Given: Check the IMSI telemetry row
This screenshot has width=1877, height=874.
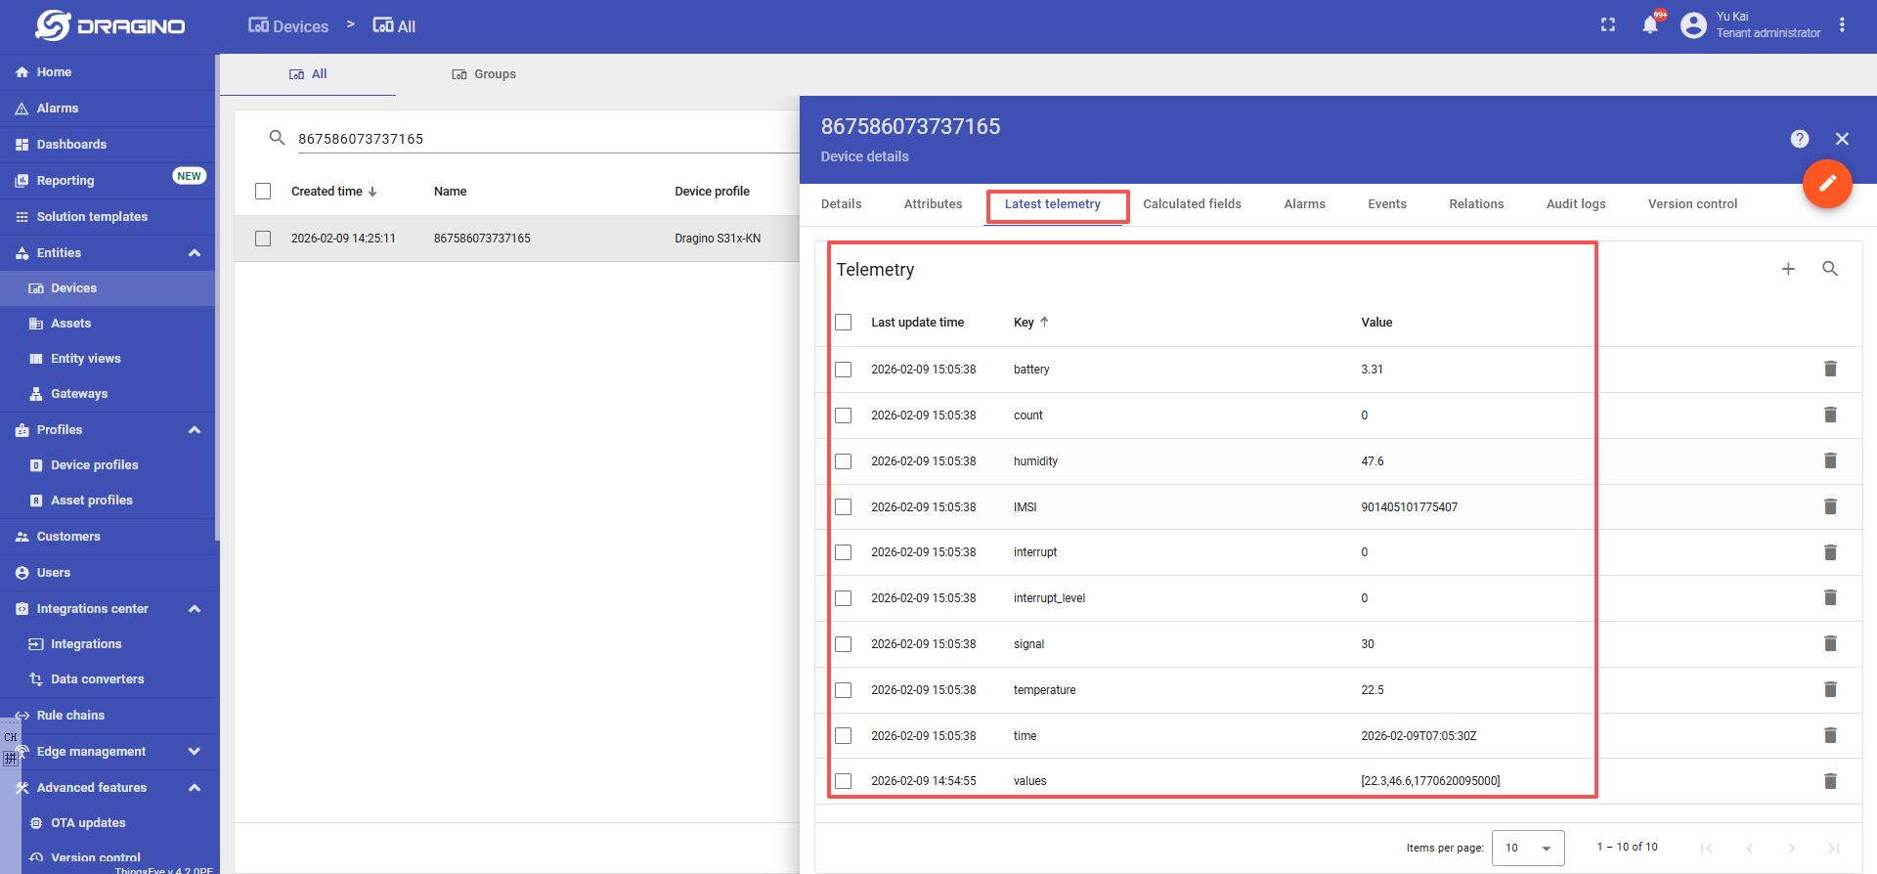Looking at the screenshot, I should pyautogui.click(x=844, y=506).
